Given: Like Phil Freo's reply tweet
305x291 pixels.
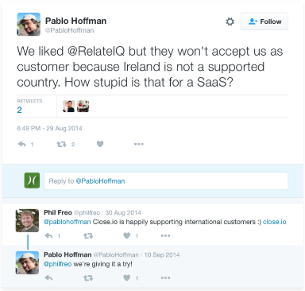Looking at the screenshot, I should coord(127,235).
